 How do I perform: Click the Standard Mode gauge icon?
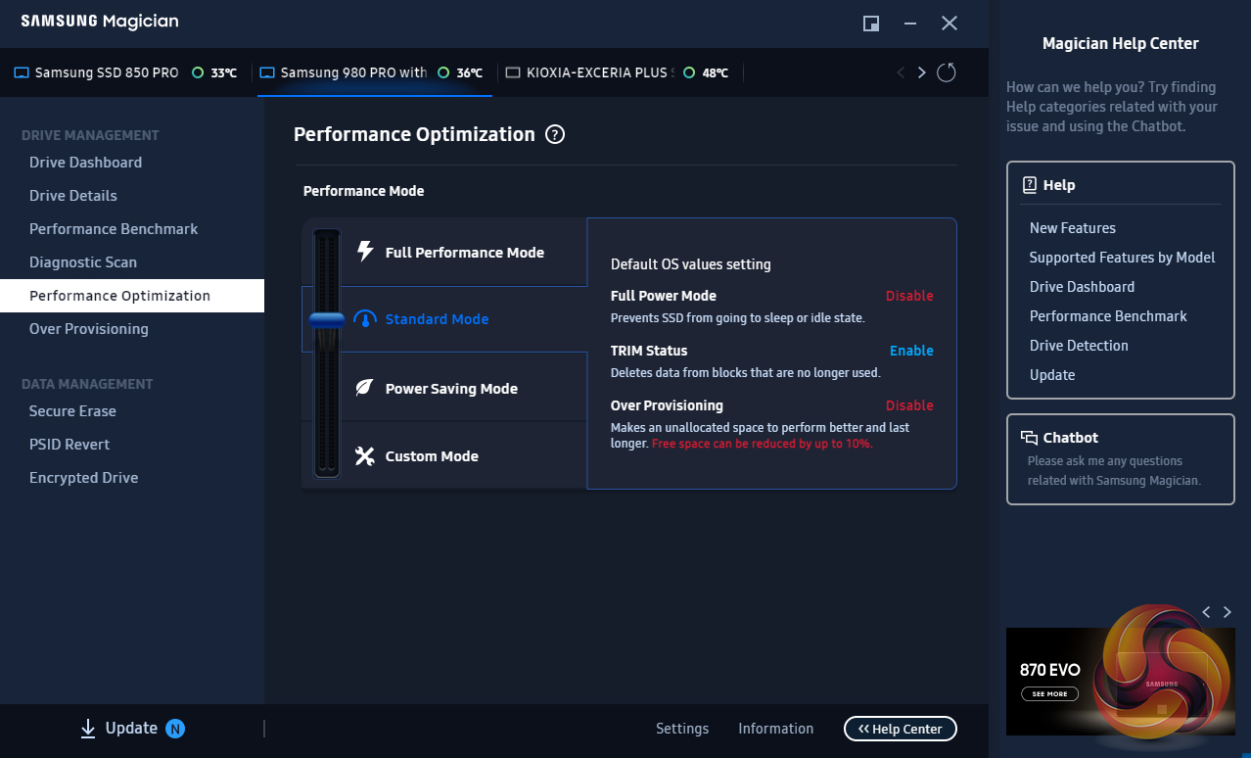pyautogui.click(x=364, y=319)
